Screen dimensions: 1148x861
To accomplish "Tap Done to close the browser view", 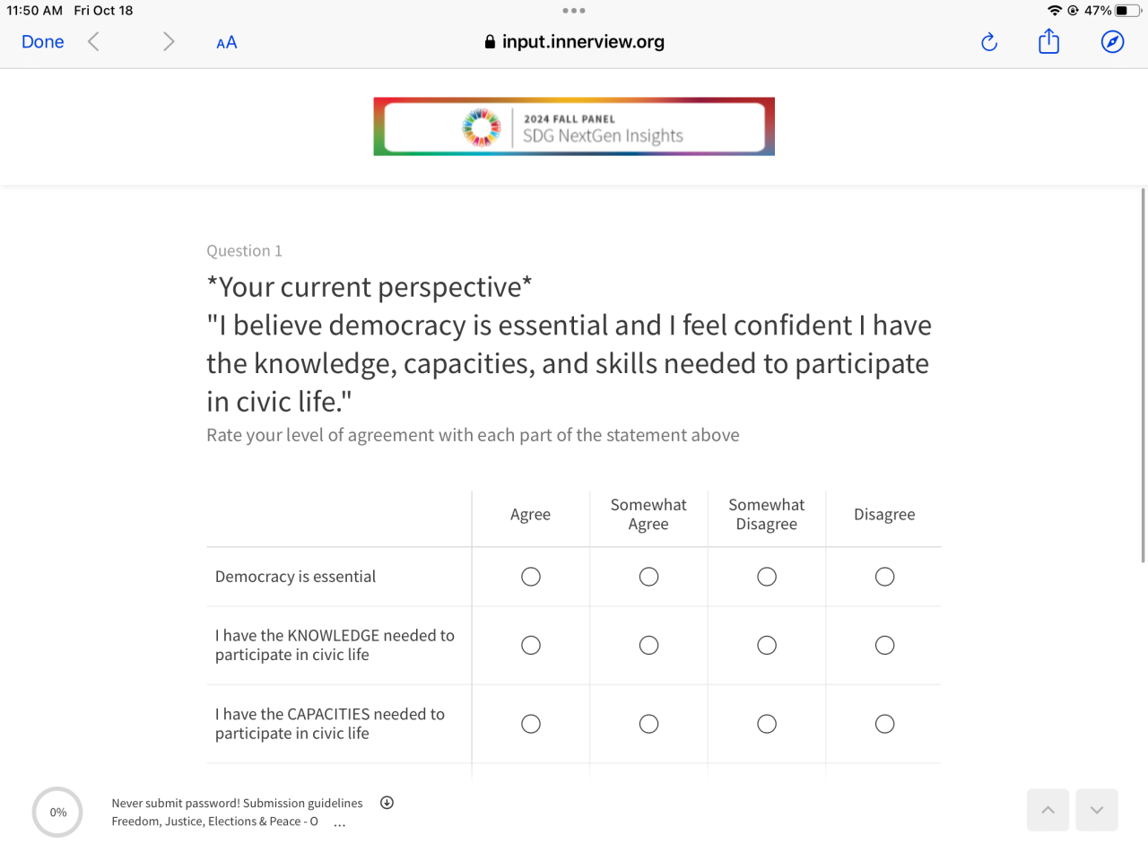I will coord(42,42).
